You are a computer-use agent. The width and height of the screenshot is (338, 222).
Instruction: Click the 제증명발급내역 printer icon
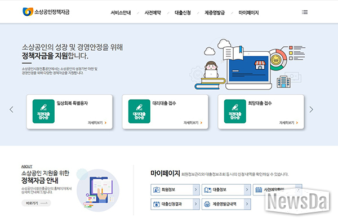pos(207,204)
